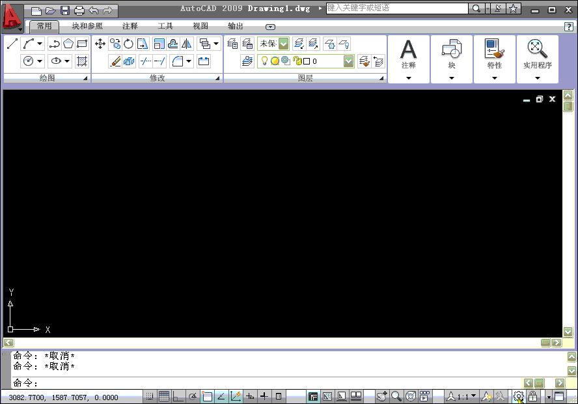Viewport: 578px width, 404px height.
Task: Open the Layer Properties Manager
Action: [x=231, y=44]
